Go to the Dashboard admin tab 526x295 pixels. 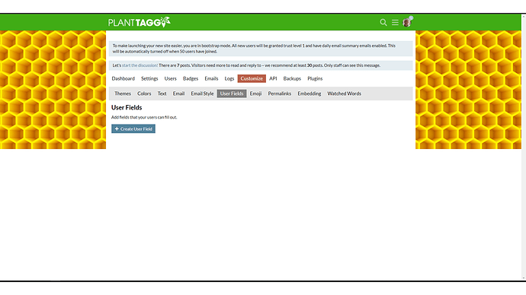[x=123, y=78]
